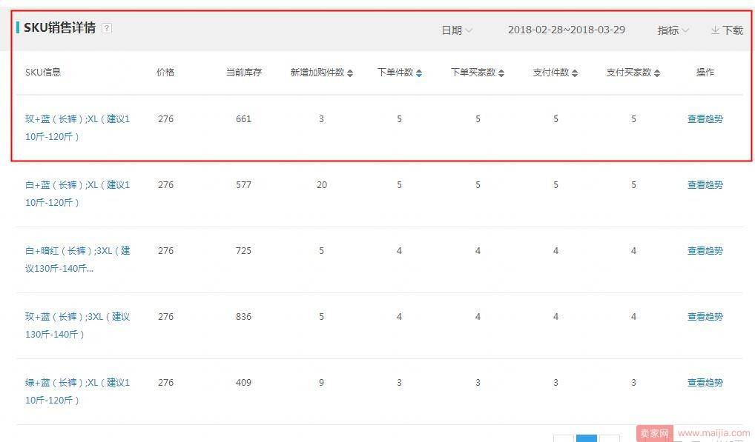Click 查看趋势 for the stock 661 row
Screen dimensions: 755x442
(705, 119)
